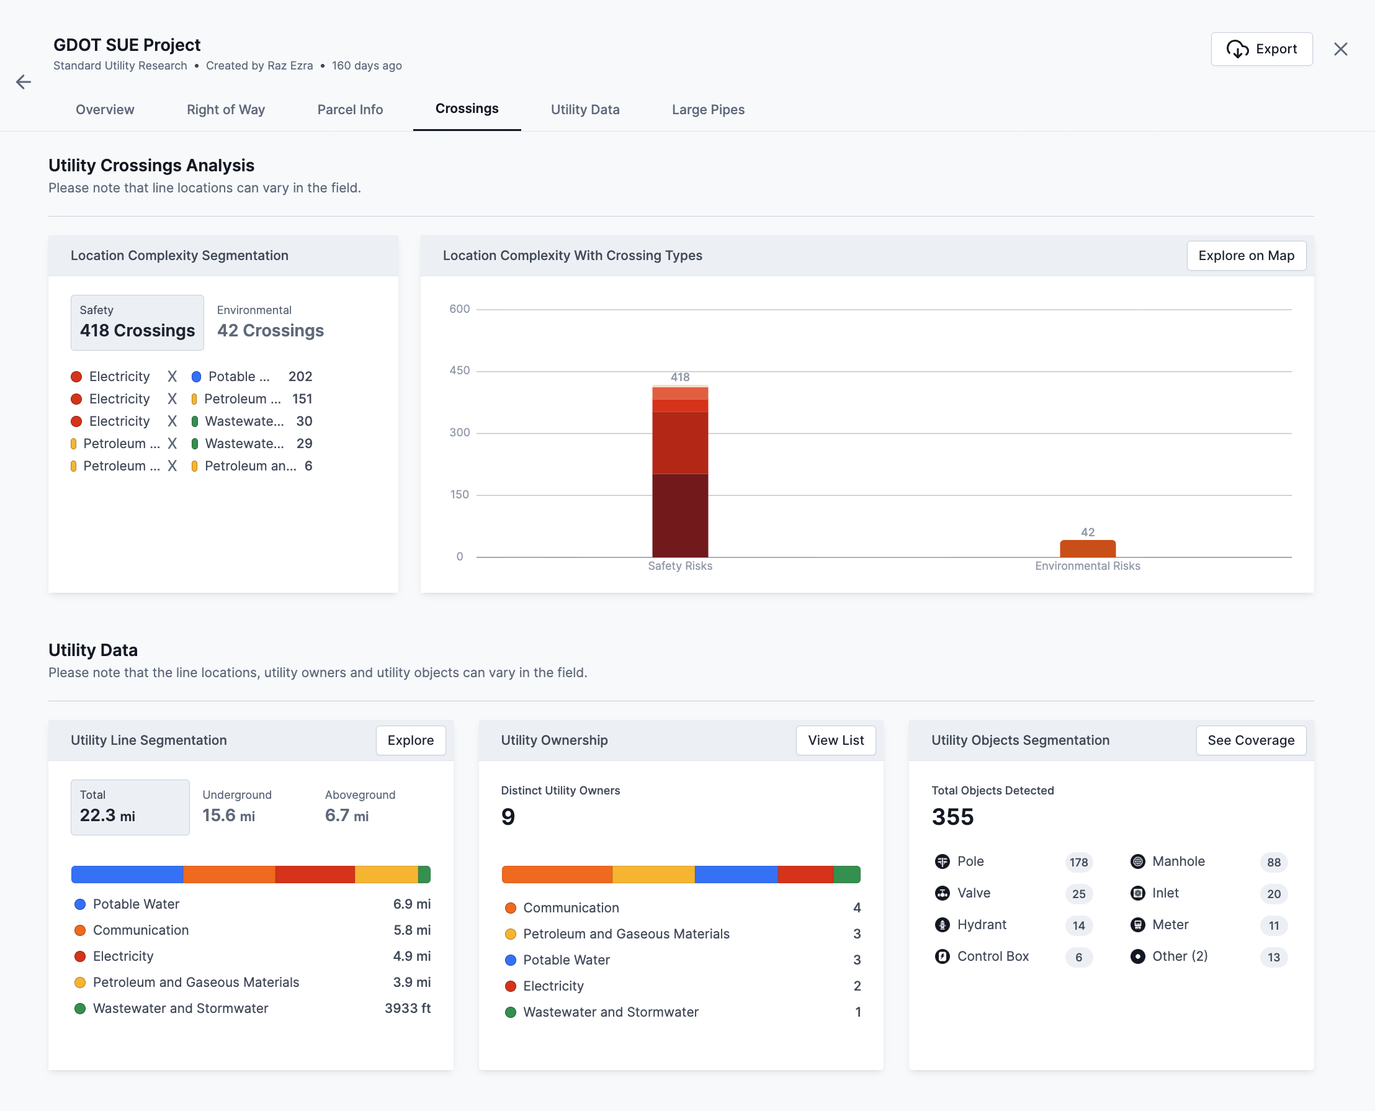Click the Valve object icon
Image resolution: width=1375 pixels, height=1111 pixels.
[x=942, y=893]
